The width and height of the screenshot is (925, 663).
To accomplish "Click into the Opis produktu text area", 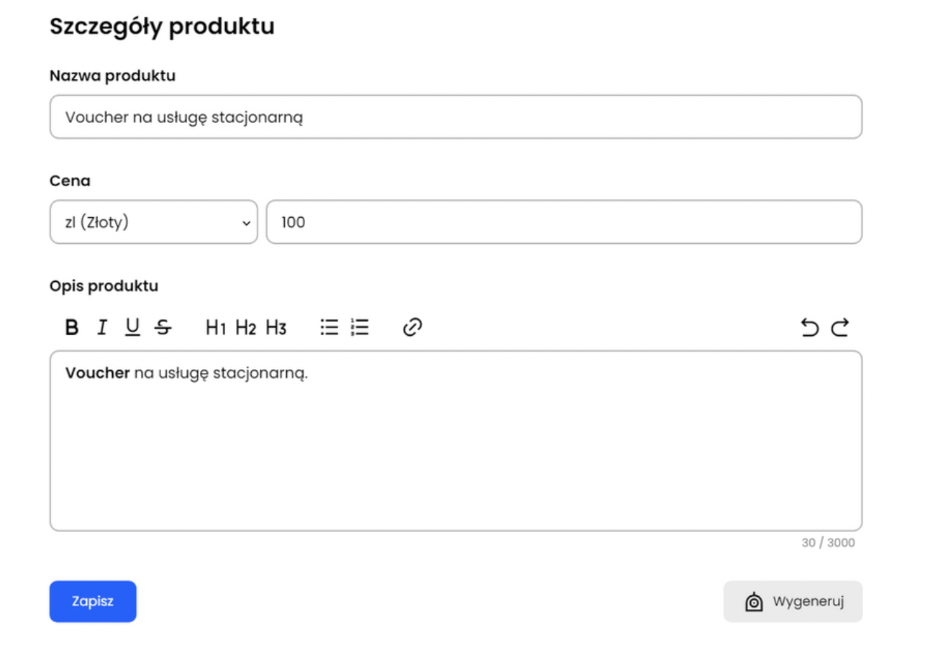I will coord(456,441).
